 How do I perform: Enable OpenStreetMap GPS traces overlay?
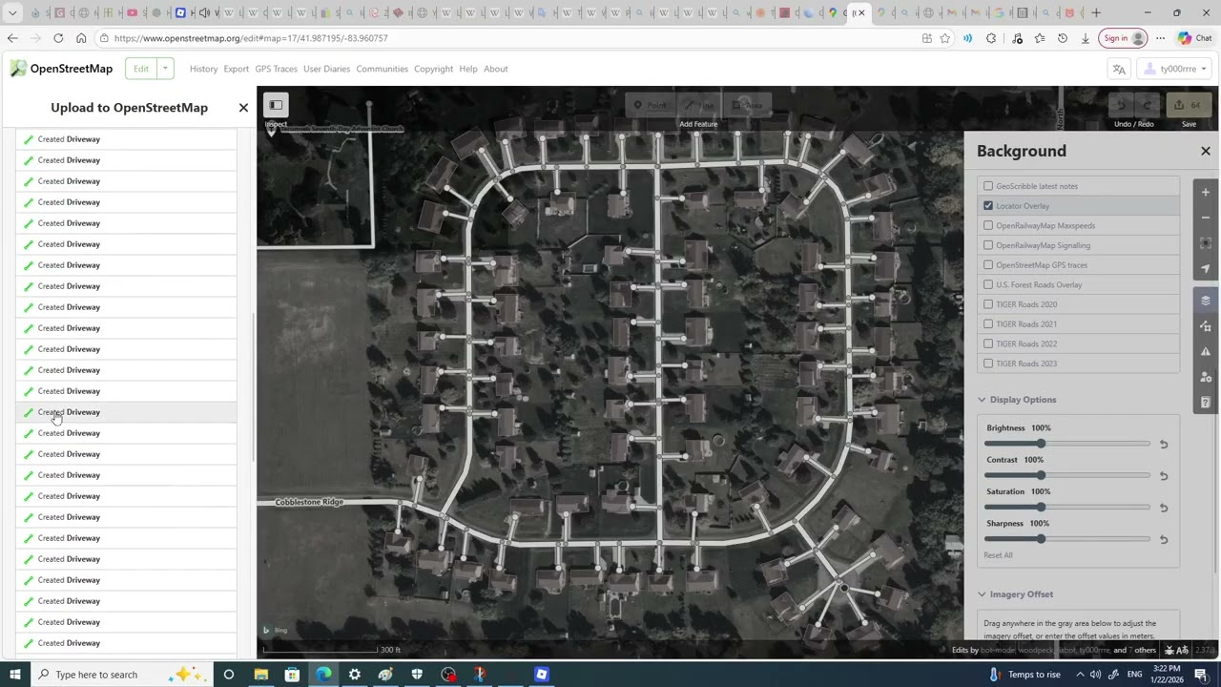click(x=988, y=264)
